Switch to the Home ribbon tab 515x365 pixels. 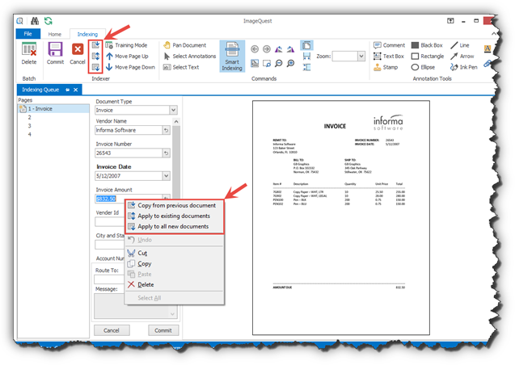[54, 34]
